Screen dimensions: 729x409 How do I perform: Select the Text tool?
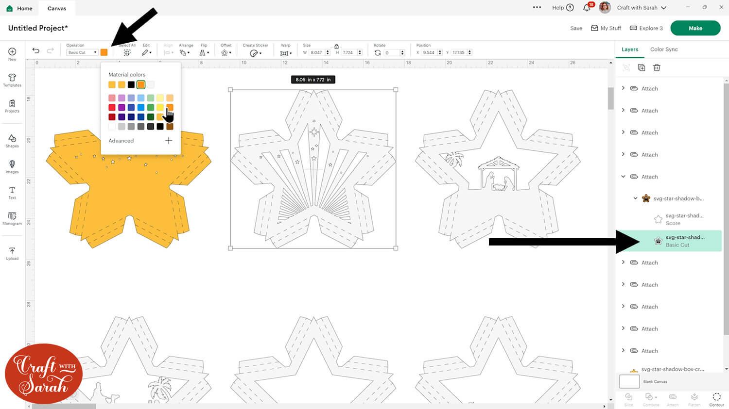(x=12, y=190)
